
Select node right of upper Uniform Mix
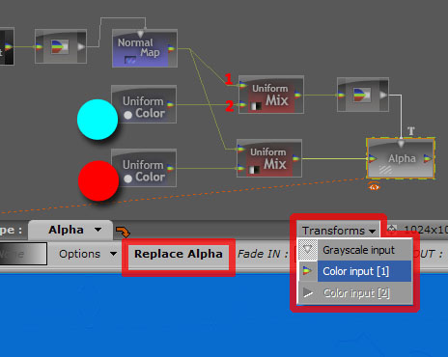tap(363, 95)
